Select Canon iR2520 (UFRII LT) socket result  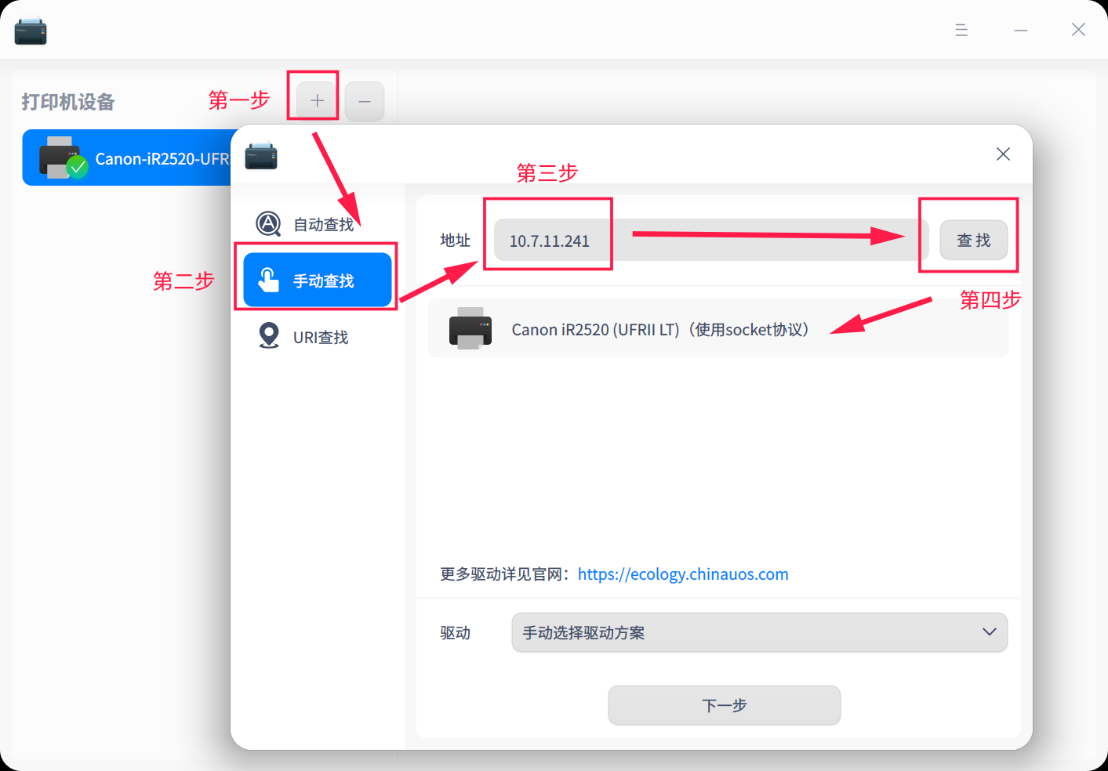pos(718,329)
